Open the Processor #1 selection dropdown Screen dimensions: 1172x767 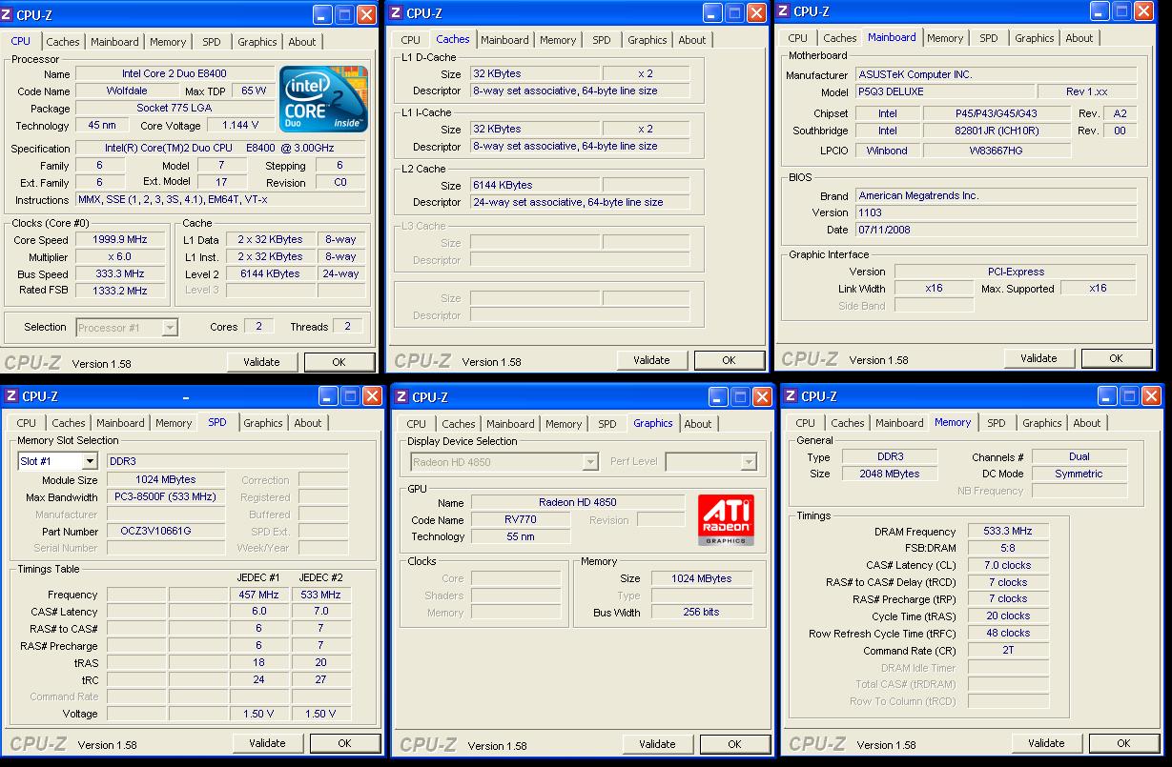pos(170,328)
